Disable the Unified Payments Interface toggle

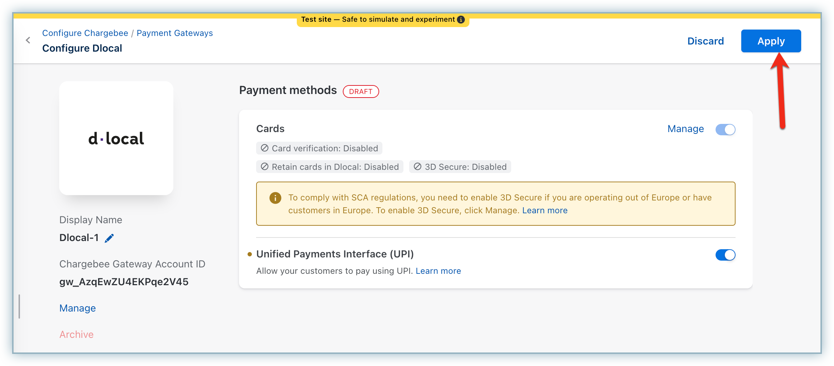click(725, 255)
